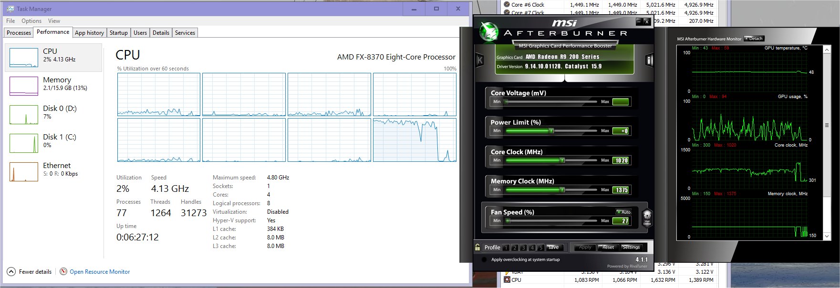Screen dimensions: 840x288
Task: Toggle the Fan Speed Auto button
Action: tap(623, 212)
